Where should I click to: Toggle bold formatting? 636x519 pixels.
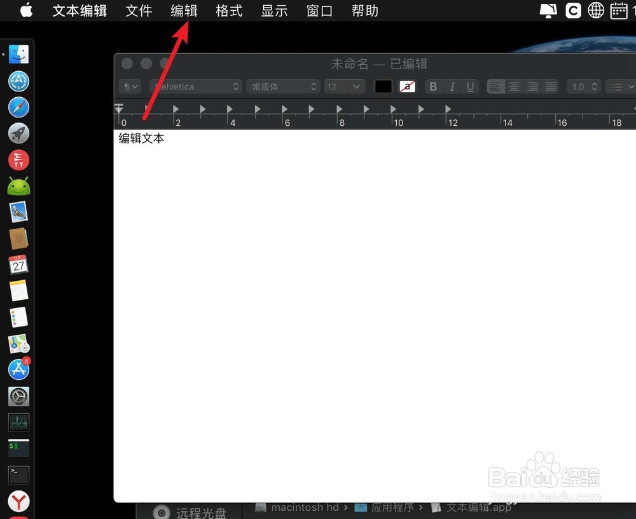[x=432, y=86]
